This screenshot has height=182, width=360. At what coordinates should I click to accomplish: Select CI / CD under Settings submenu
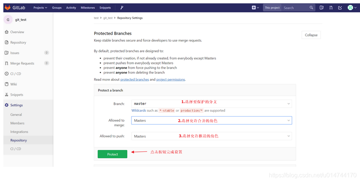tap(16, 149)
